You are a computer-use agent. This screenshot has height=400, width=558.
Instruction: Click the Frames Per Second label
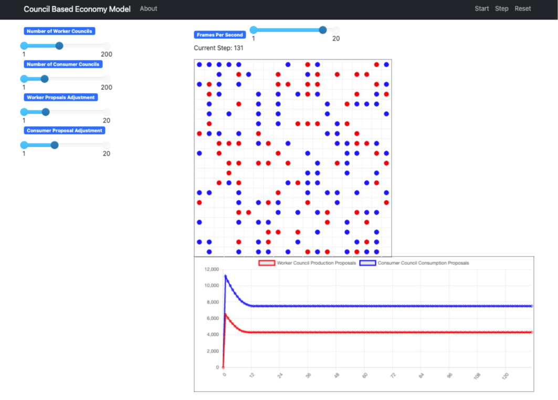[x=220, y=35]
